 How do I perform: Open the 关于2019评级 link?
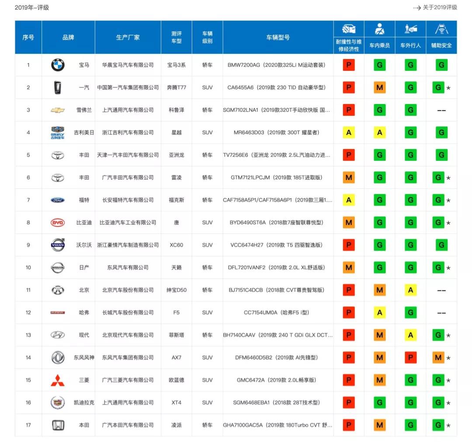tap(435, 7)
